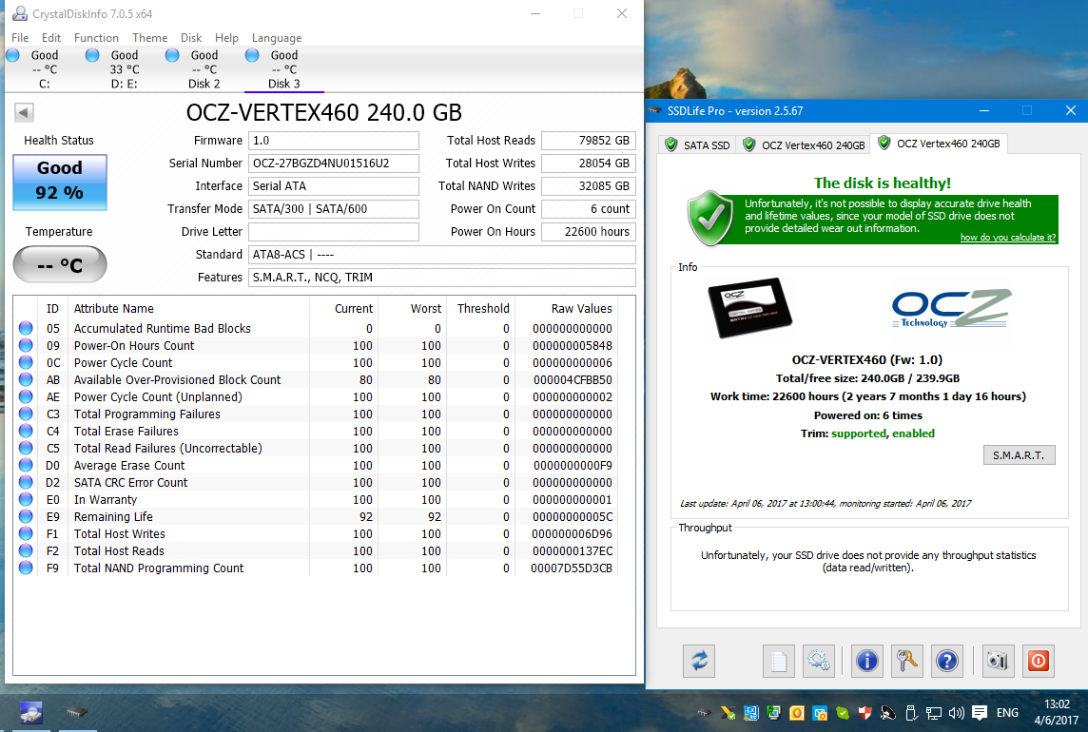Open the Function menu

(x=96, y=38)
